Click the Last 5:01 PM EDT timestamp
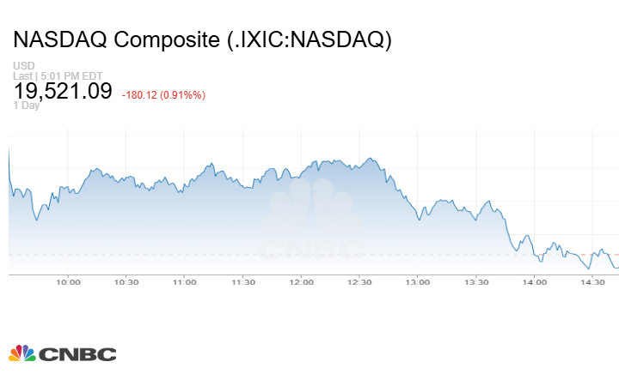Screen dimensions: 619x386 coord(46,75)
